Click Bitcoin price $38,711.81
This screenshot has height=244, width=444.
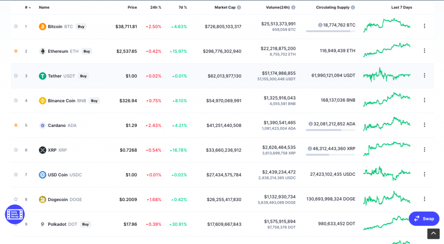(126, 26)
